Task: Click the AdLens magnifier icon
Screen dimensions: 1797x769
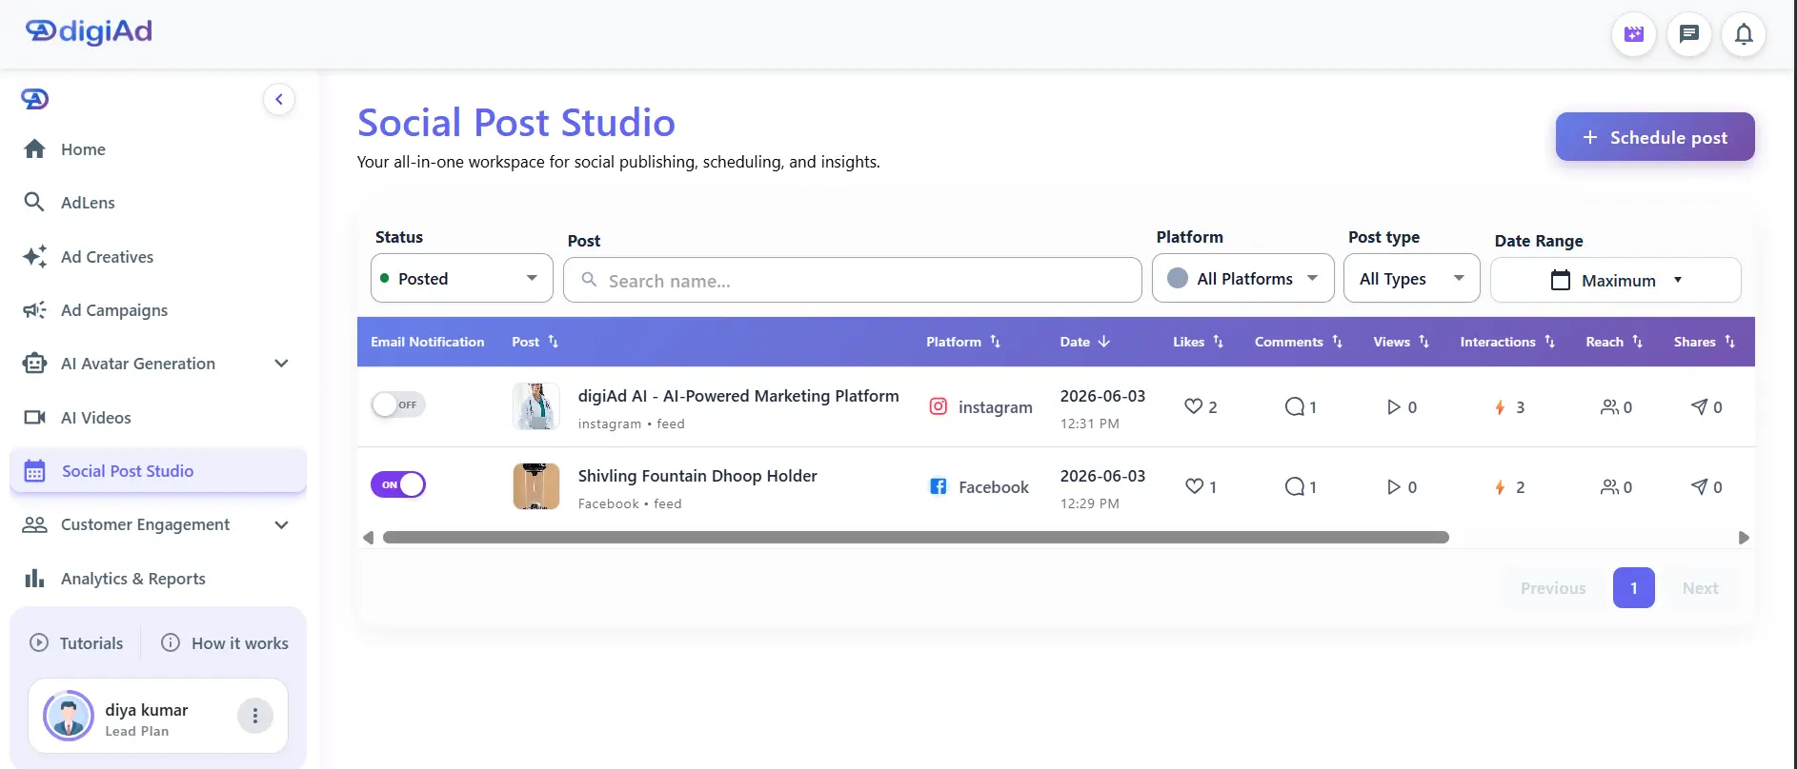Action: 34,202
